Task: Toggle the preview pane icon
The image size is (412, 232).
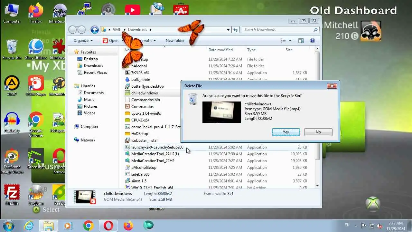Action: click(x=301, y=41)
